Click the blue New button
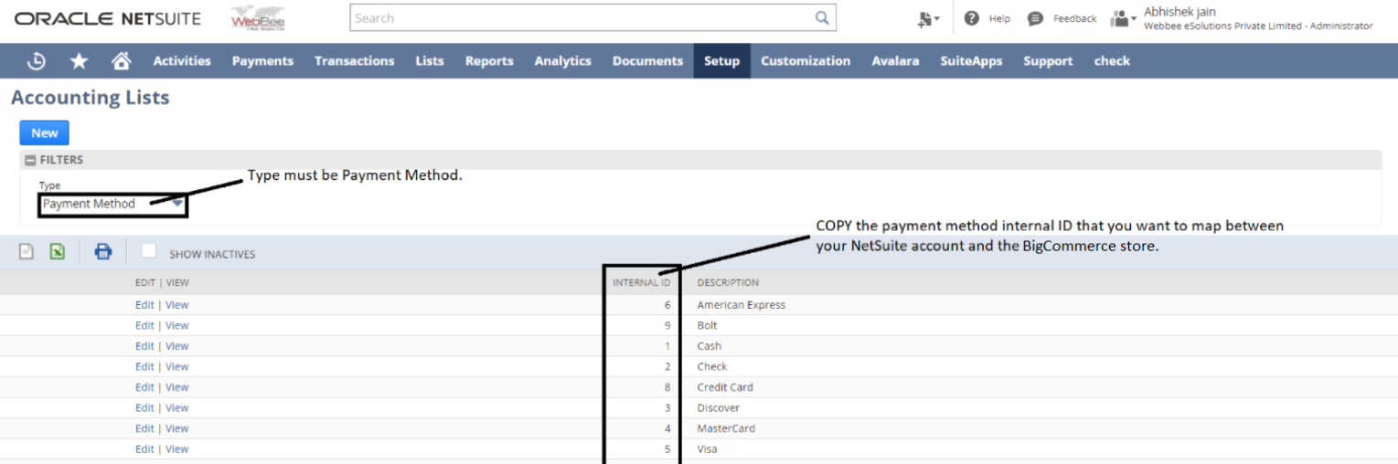1398x464 pixels. click(44, 132)
